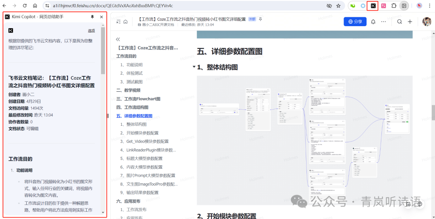Open the document more options ellipsis

383,22
